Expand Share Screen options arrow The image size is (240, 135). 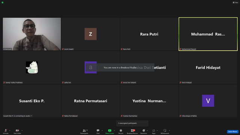[x=114, y=130]
